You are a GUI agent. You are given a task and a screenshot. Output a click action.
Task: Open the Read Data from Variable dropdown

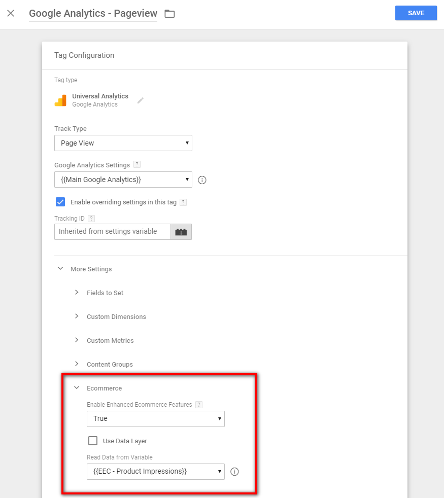click(156, 471)
